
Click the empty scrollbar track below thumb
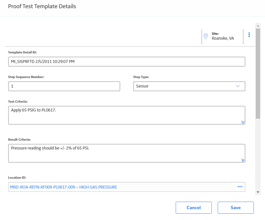point(258,154)
